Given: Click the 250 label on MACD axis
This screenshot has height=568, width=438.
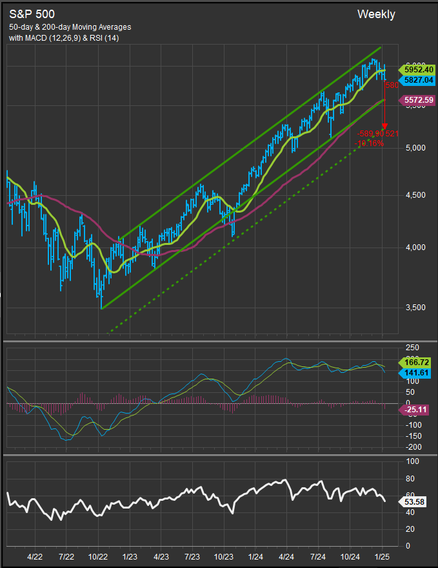Looking at the screenshot, I should (413, 348).
